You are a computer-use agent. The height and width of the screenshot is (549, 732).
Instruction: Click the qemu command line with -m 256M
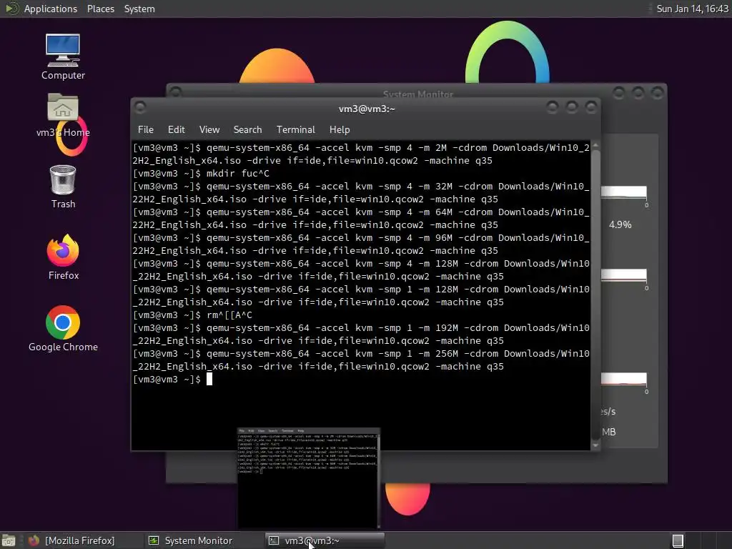point(361,360)
